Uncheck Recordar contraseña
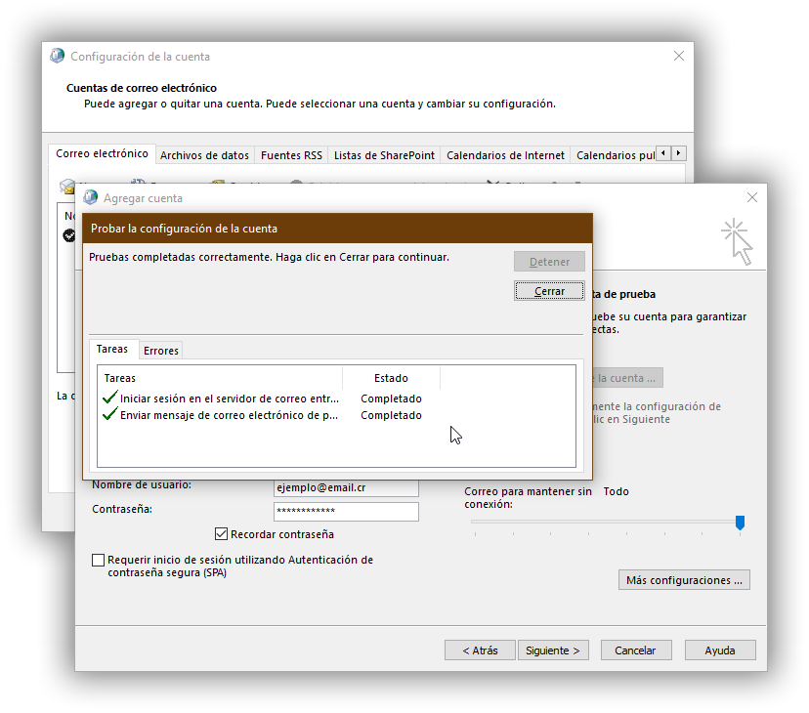The image size is (809, 713). [221, 533]
